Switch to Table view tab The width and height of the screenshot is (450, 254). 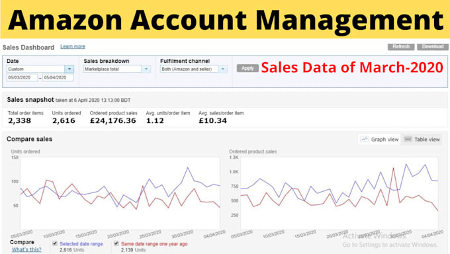click(x=422, y=140)
